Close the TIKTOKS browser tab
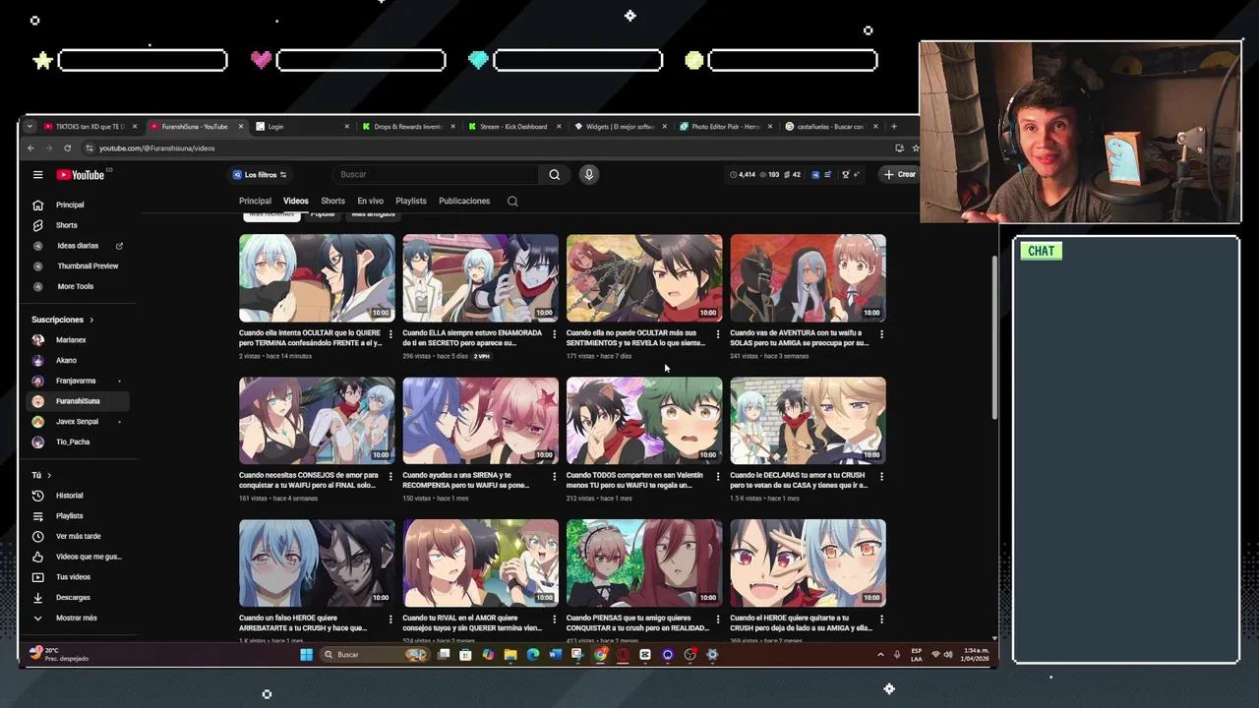Image resolution: width=1259 pixels, height=708 pixels. pos(135,126)
